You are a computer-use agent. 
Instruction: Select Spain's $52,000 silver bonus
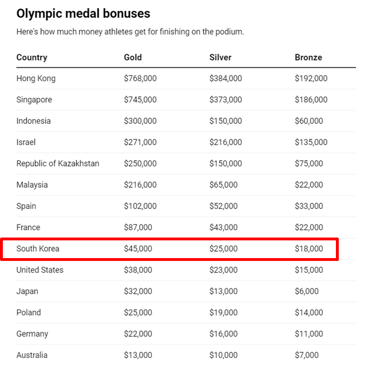click(223, 206)
